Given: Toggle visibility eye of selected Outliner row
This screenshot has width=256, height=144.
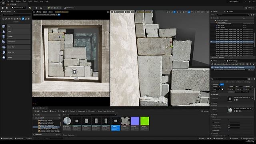Looking at the screenshot, I should [212, 42].
